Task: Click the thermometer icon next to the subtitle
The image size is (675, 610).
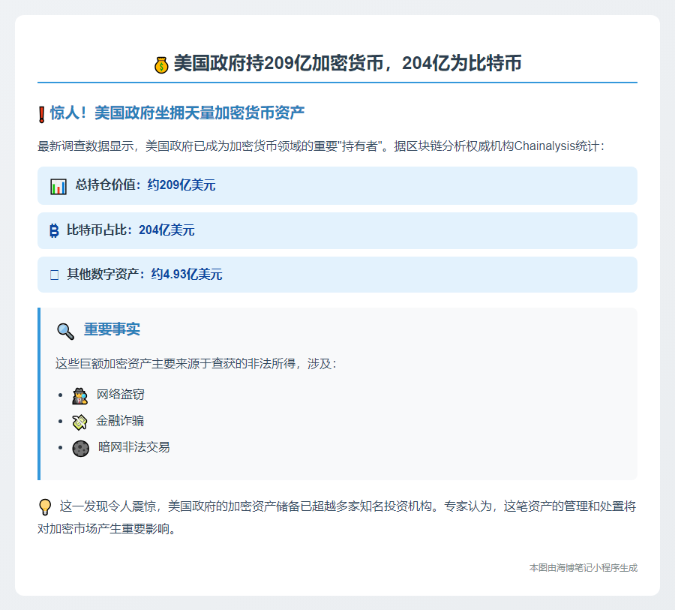Action: pyautogui.click(x=40, y=108)
